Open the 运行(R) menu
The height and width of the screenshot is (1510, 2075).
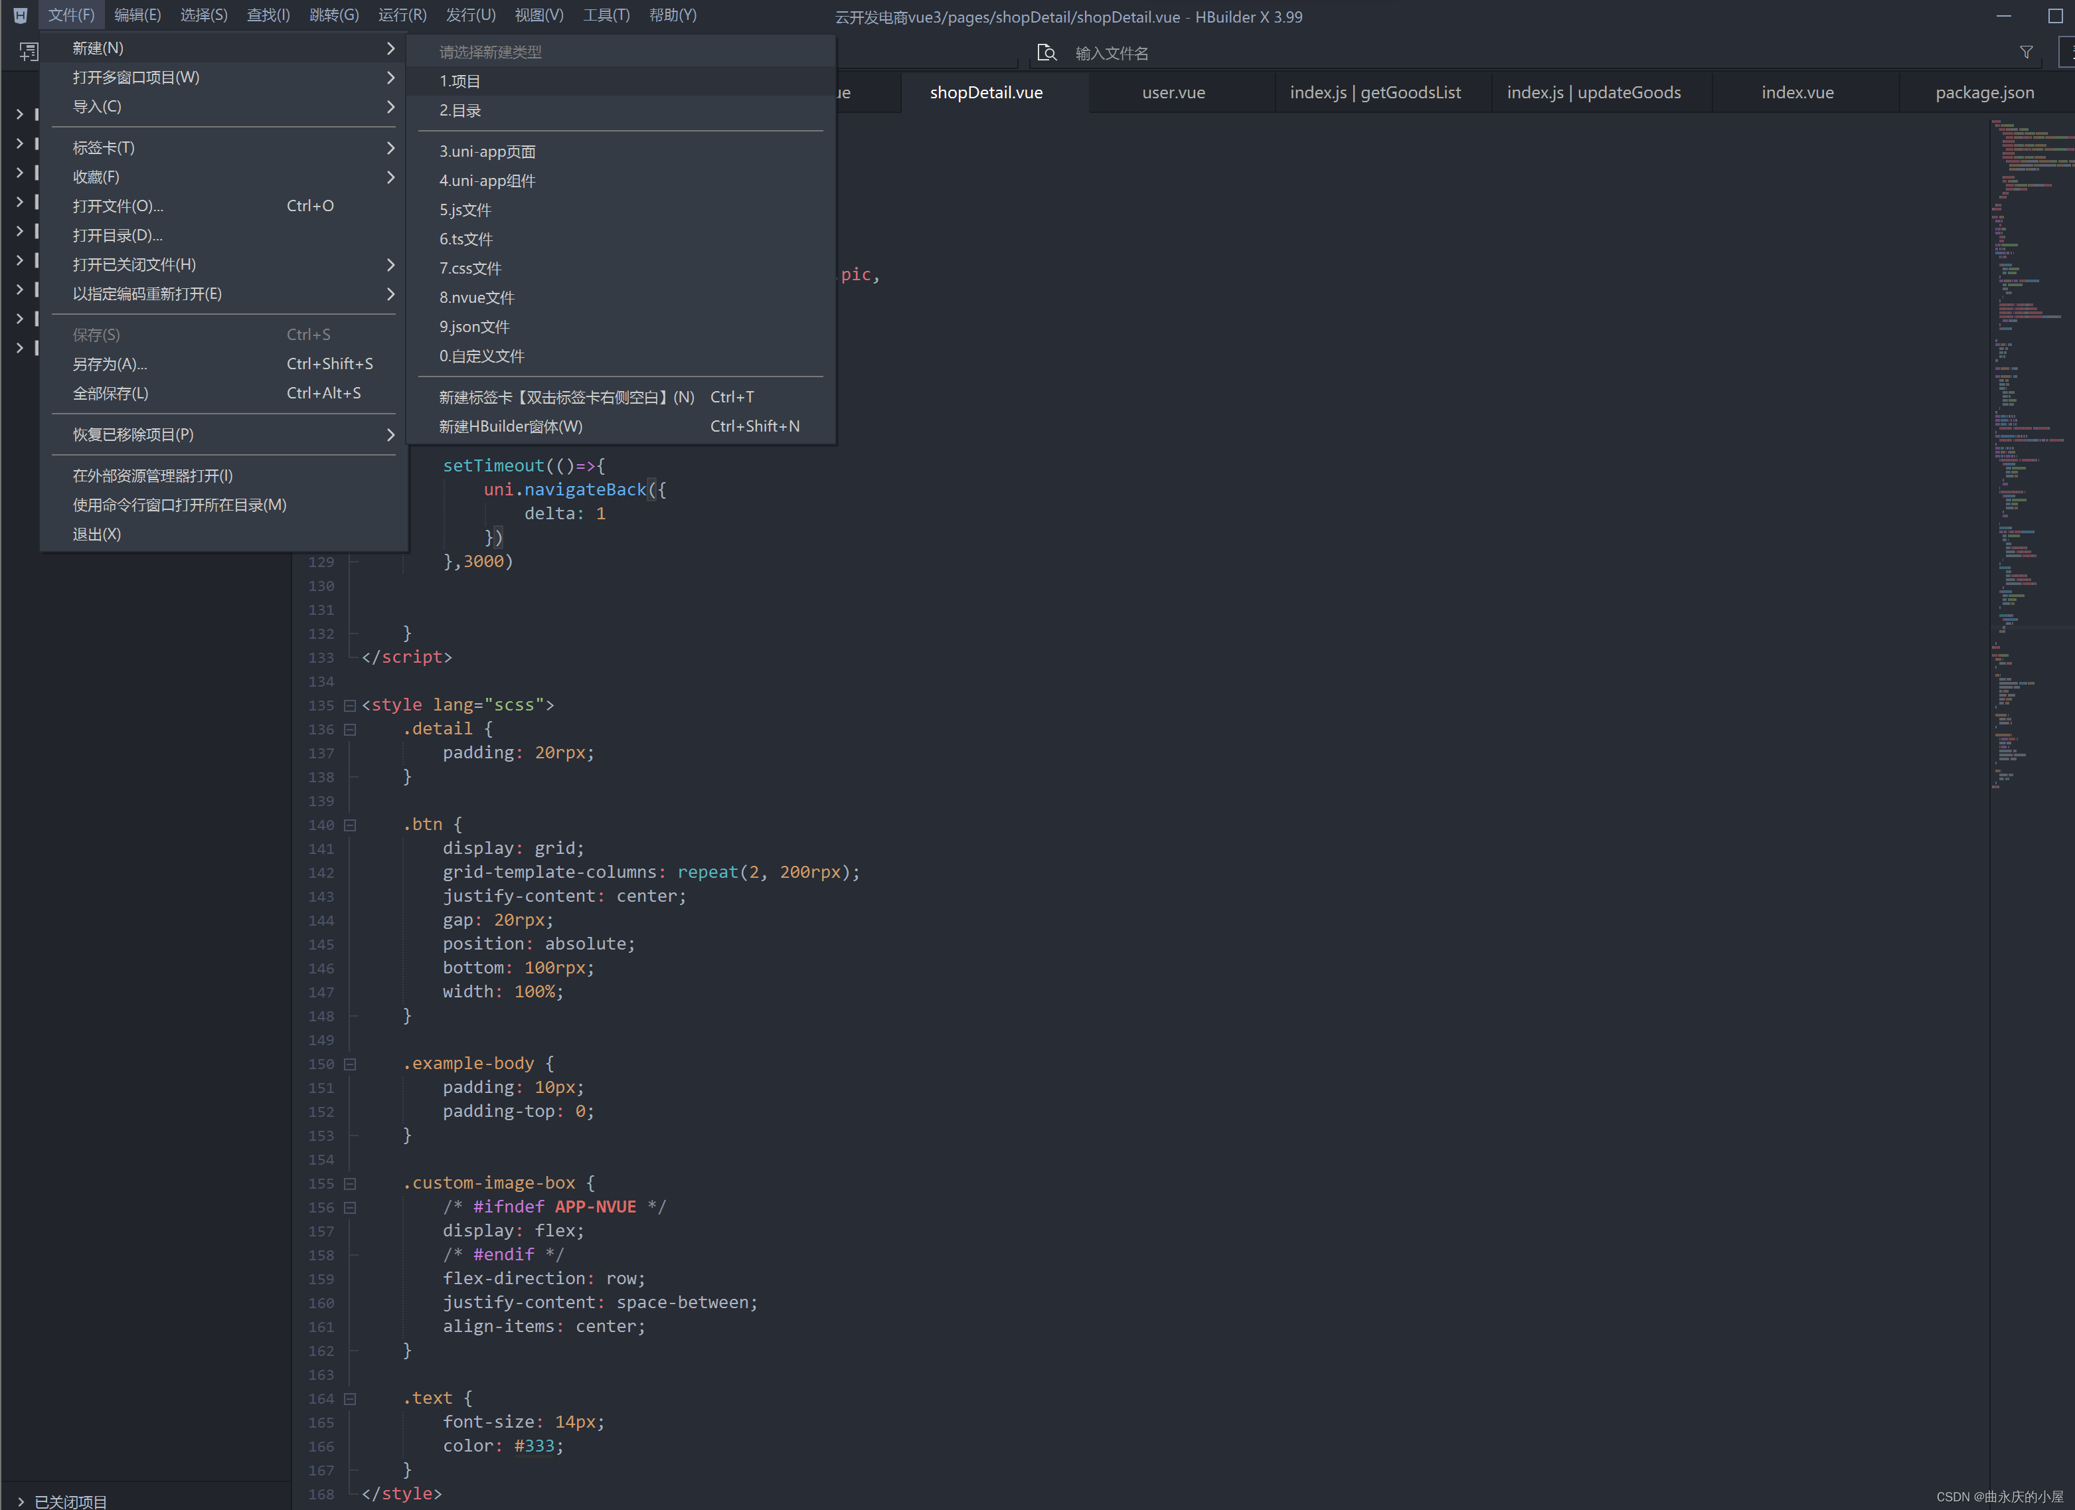[402, 15]
